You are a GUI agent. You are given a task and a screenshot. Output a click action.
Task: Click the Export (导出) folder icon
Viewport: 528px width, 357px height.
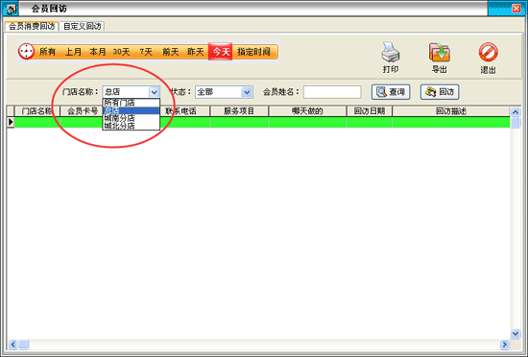pos(440,52)
